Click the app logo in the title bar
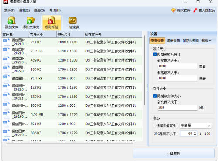 [x=6, y=2]
